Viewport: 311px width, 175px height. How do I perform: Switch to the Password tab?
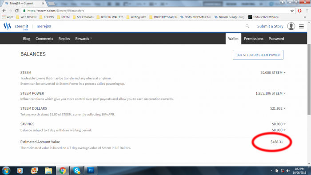[276, 39]
